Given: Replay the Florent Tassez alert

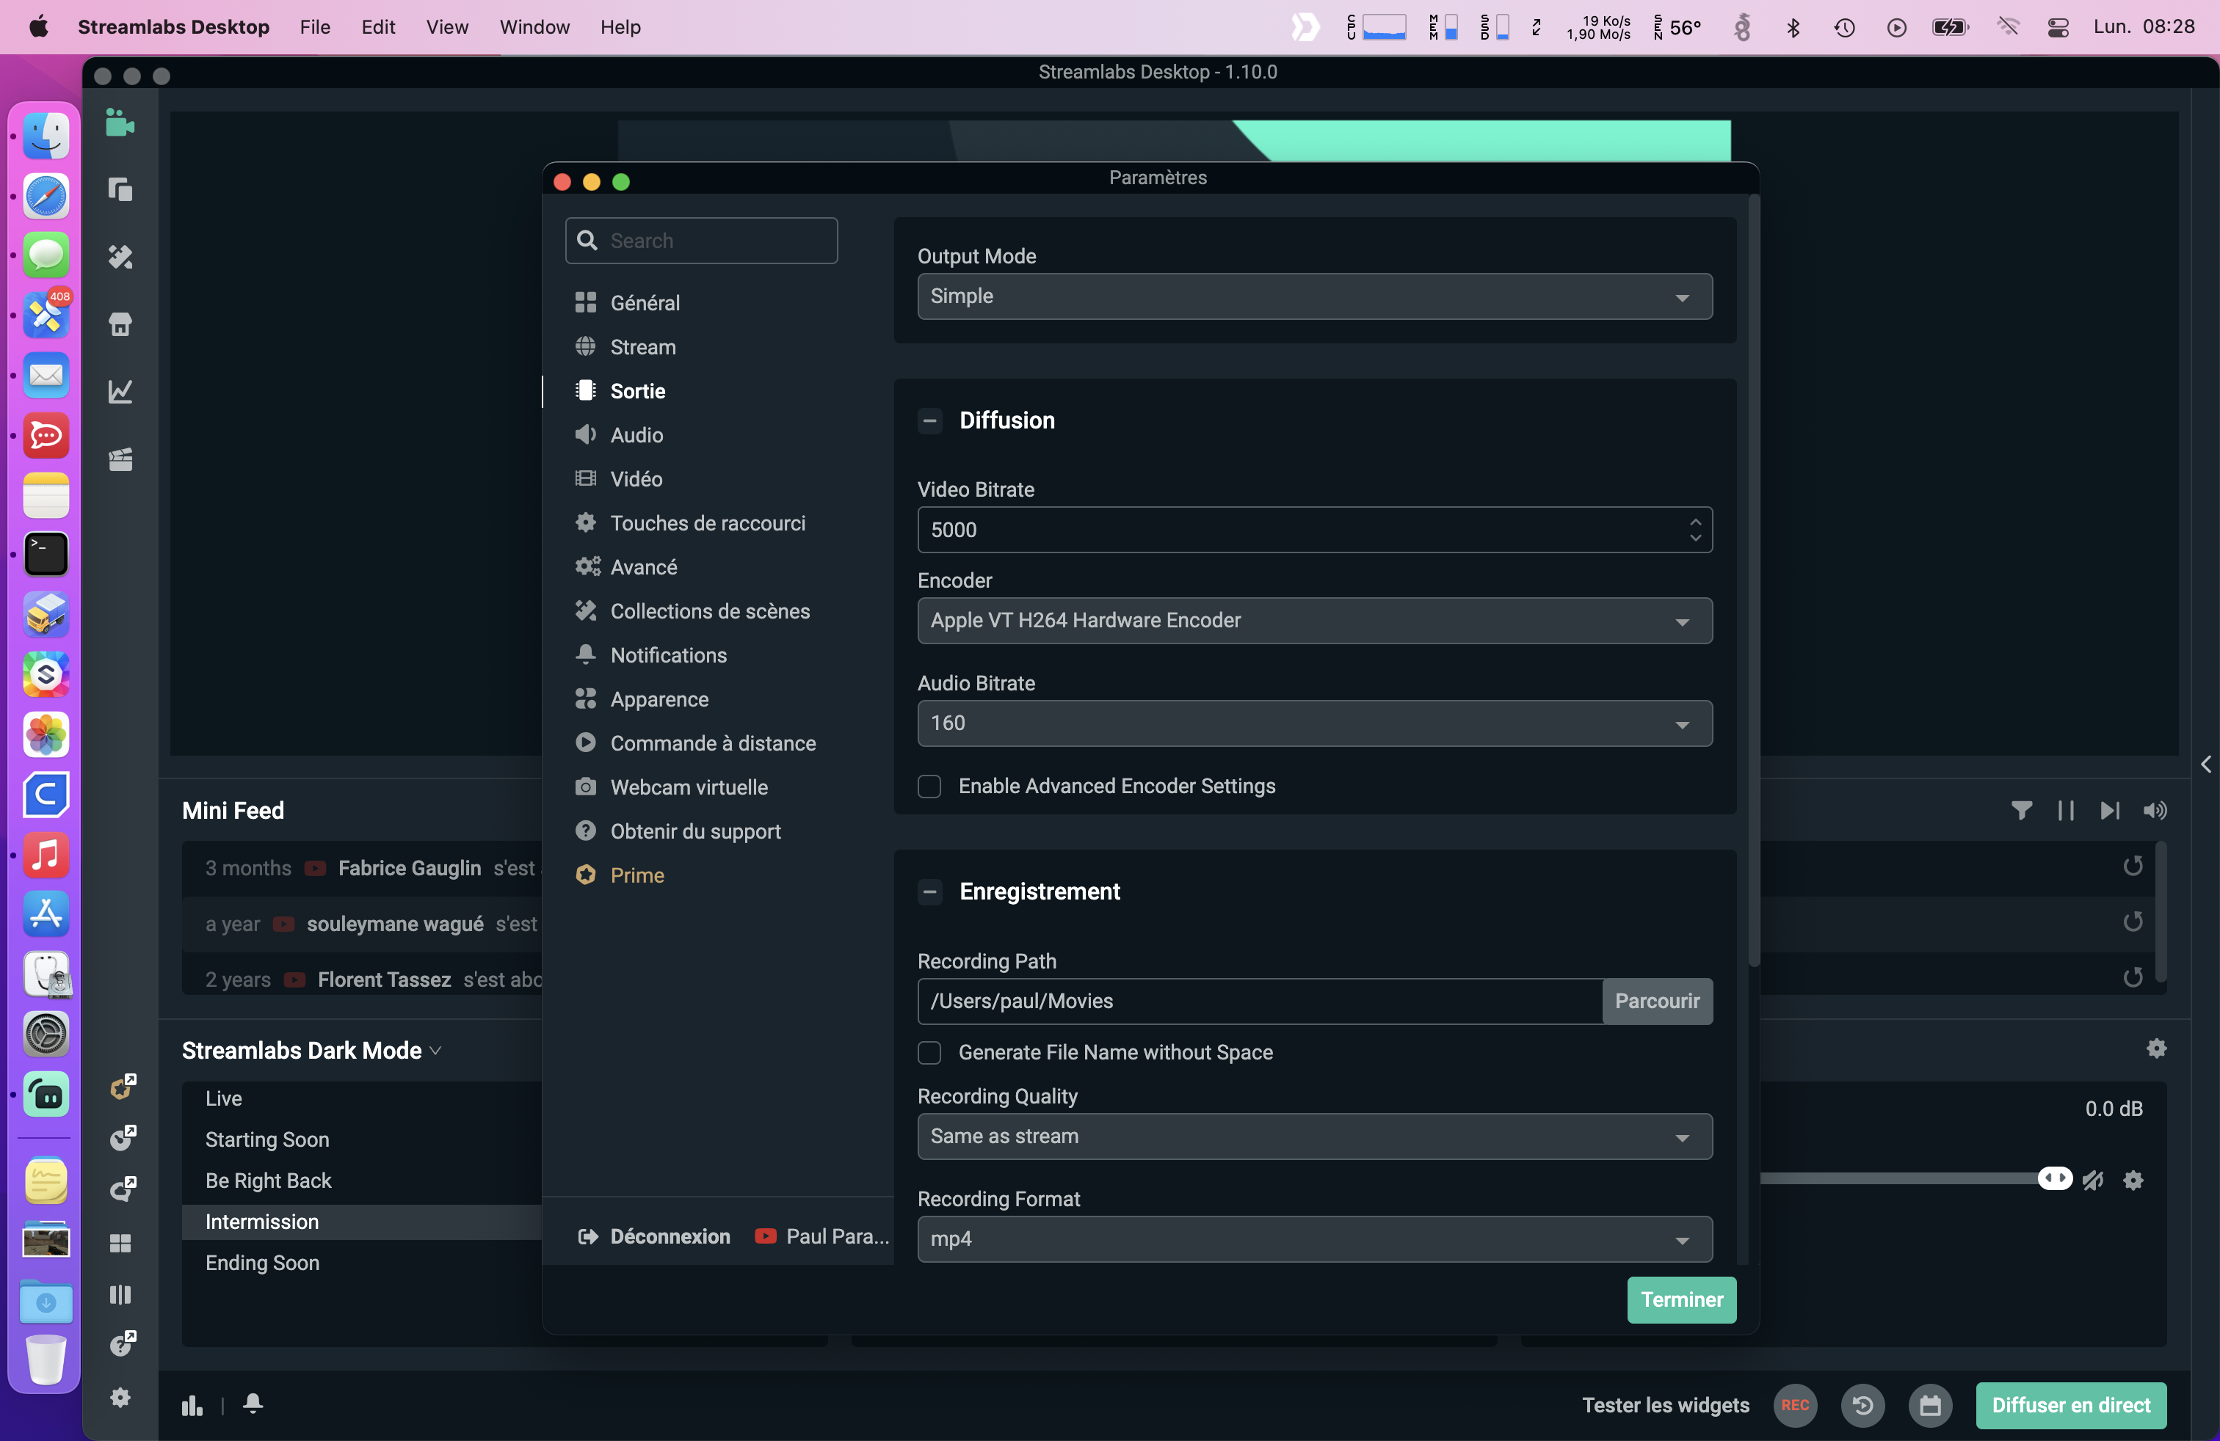Looking at the screenshot, I should (2133, 978).
